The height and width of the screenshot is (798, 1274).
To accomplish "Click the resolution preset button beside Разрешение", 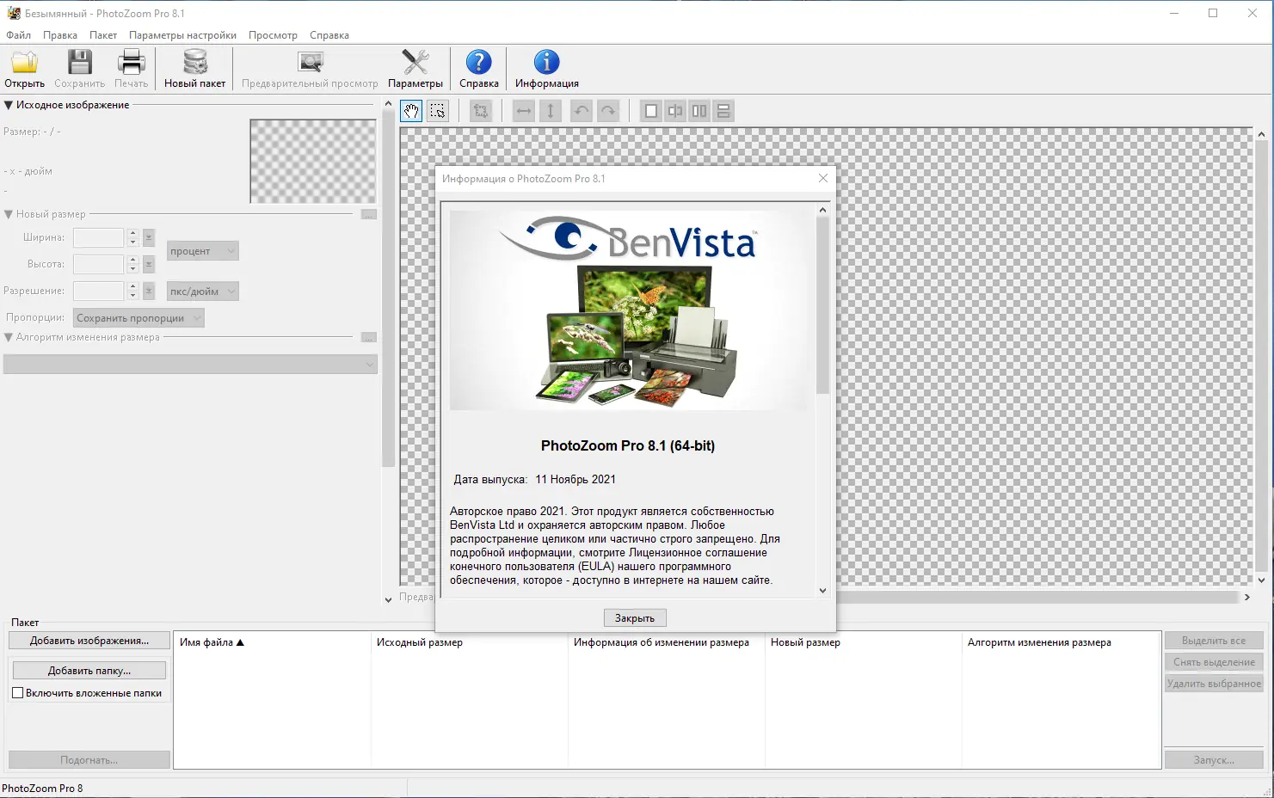I will (x=149, y=291).
